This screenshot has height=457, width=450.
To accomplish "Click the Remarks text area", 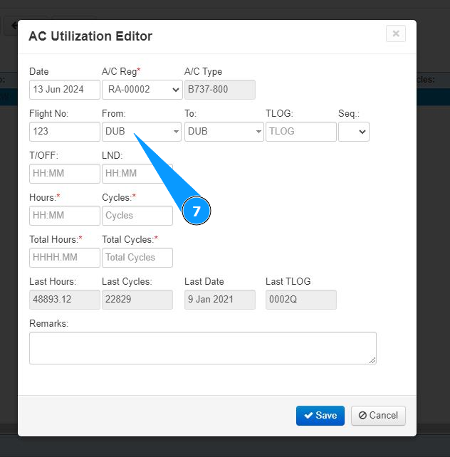I will pos(202,348).
